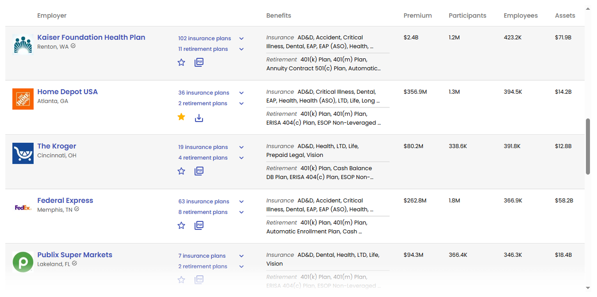This screenshot has width=597, height=297.
Task: Click the FedEx logo in the Federal Express row
Action: 23,206
